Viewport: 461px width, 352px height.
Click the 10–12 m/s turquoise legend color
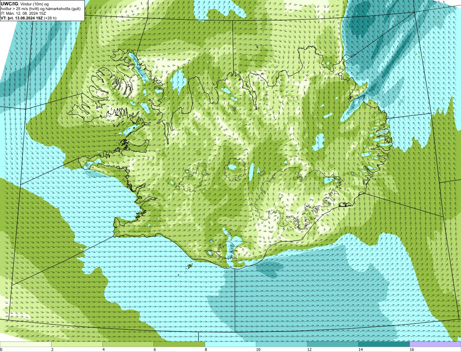coord(282,344)
